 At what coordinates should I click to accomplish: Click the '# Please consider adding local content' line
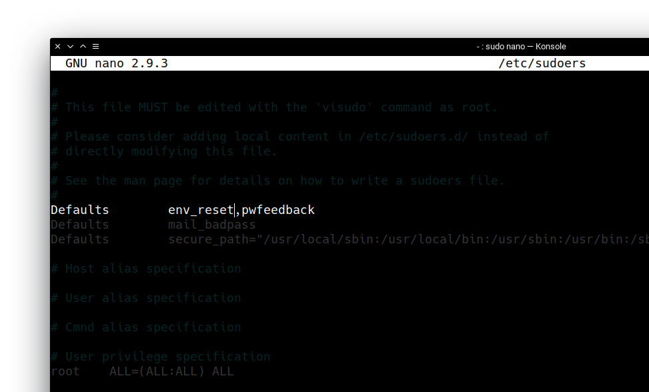[x=299, y=136]
